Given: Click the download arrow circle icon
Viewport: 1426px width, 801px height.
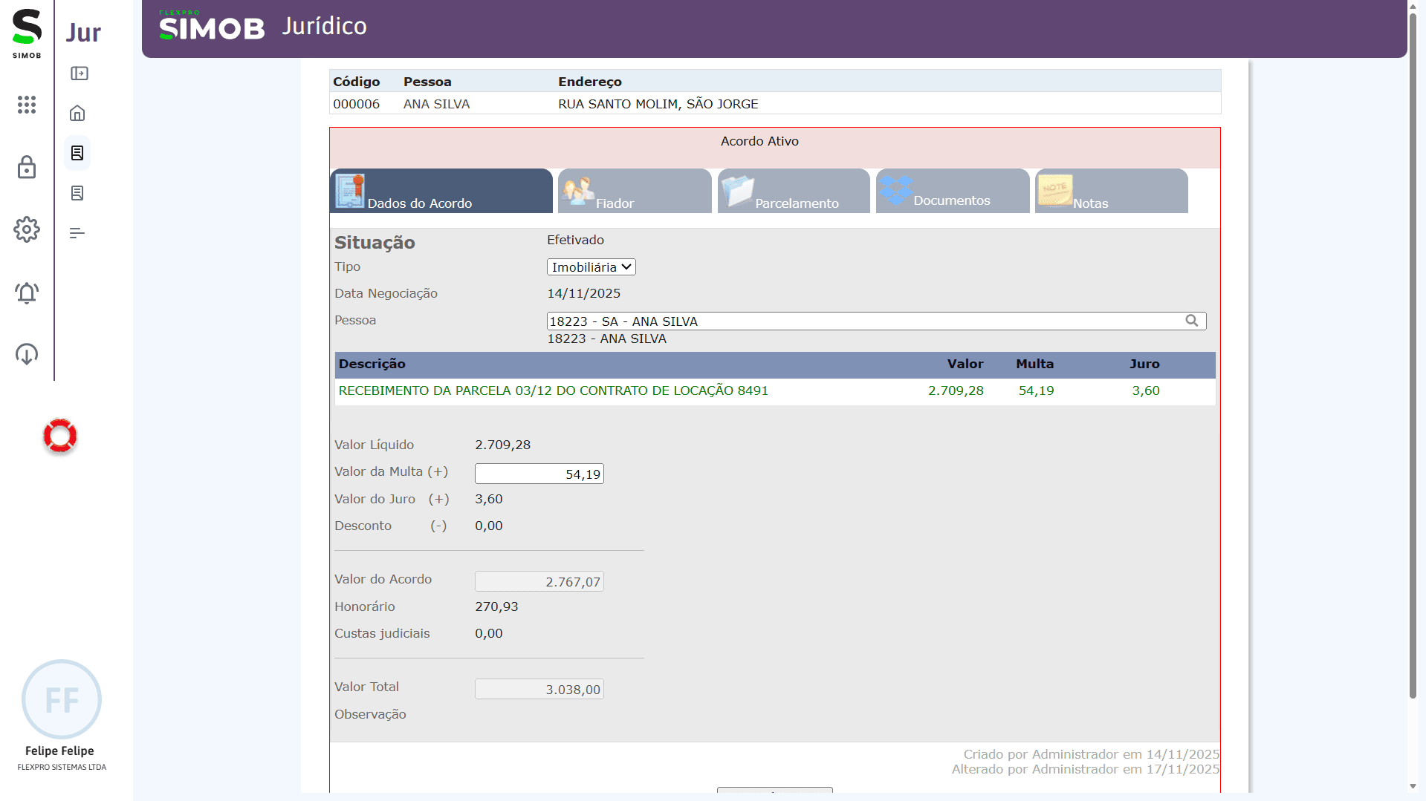Looking at the screenshot, I should pyautogui.click(x=27, y=354).
